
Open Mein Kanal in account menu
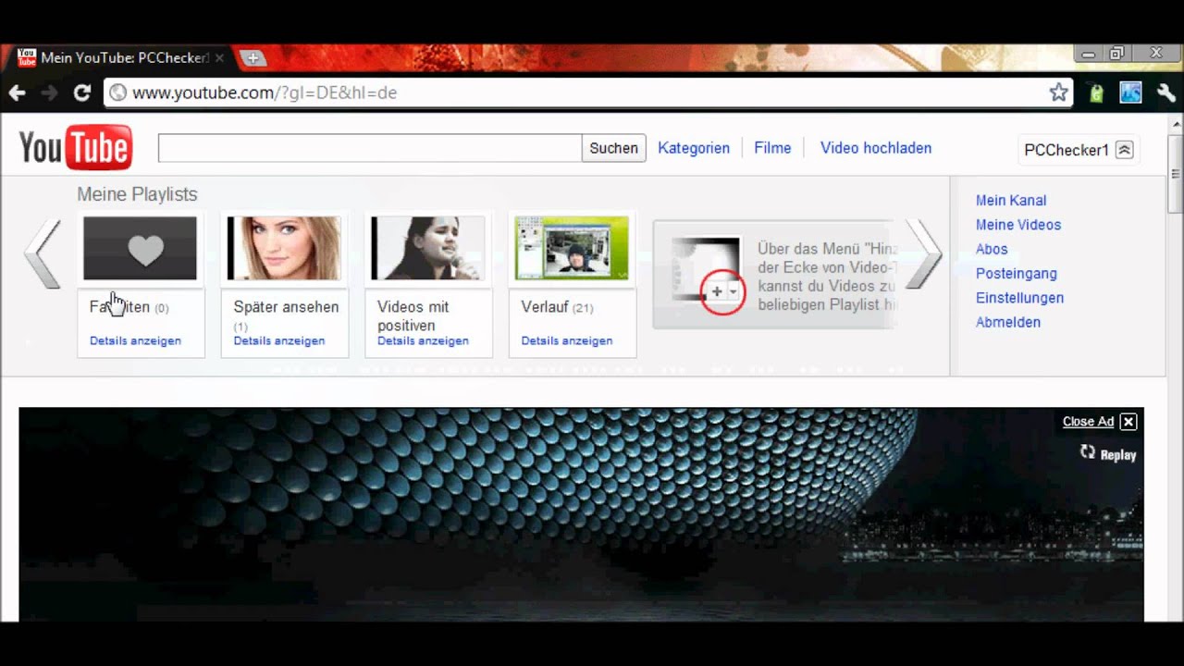coord(1011,201)
